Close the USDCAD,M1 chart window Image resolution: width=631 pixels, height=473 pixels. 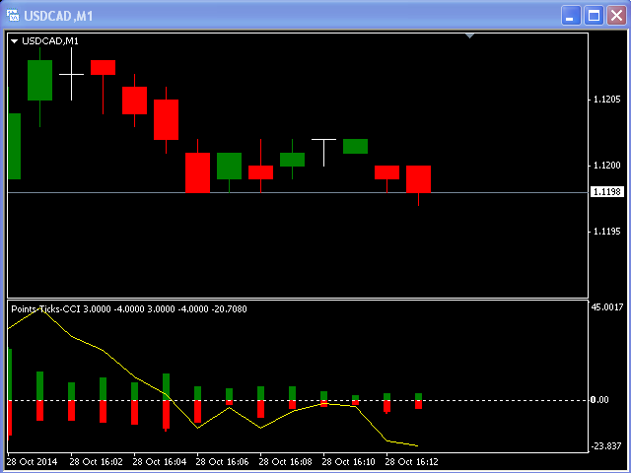coord(615,15)
